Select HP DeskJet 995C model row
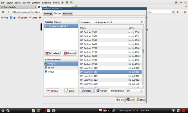This screenshot has height=113, width=188. coord(111,64)
